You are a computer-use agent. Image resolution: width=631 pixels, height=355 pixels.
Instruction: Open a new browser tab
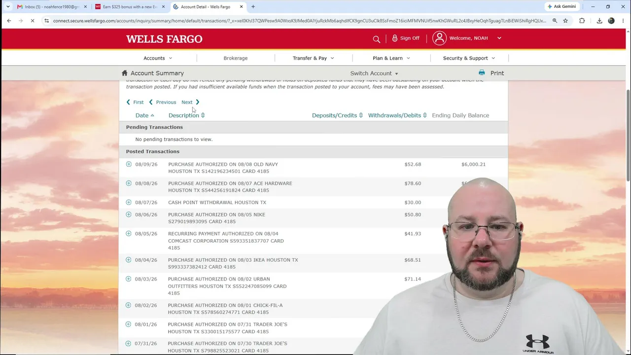coord(253,7)
